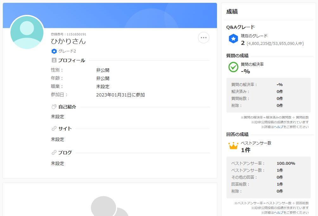Click the 職業 value 未設定
318x216 pixels.
[103, 87]
